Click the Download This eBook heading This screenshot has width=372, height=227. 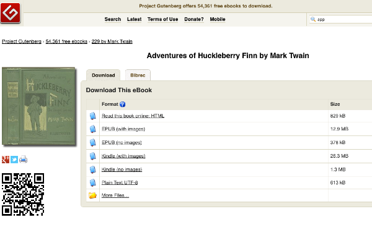coord(119,90)
